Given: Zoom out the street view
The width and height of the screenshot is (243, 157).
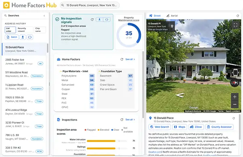Looking at the screenshot, I should coord(234,105).
